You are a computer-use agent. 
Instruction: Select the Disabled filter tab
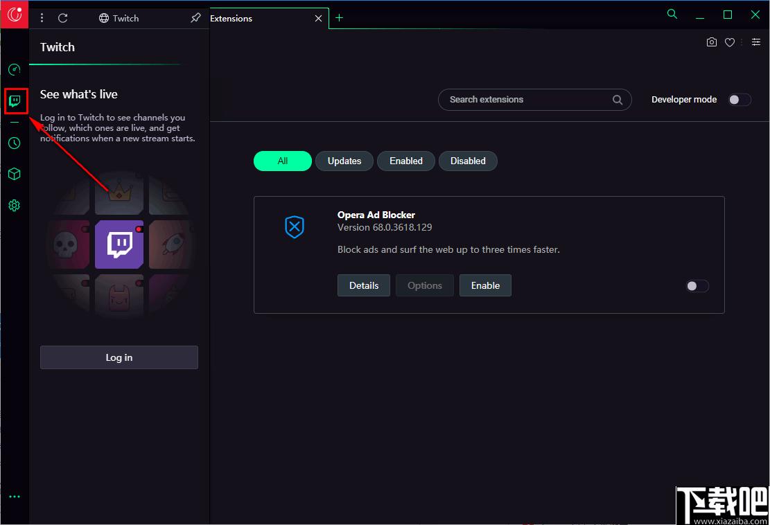click(x=468, y=161)
